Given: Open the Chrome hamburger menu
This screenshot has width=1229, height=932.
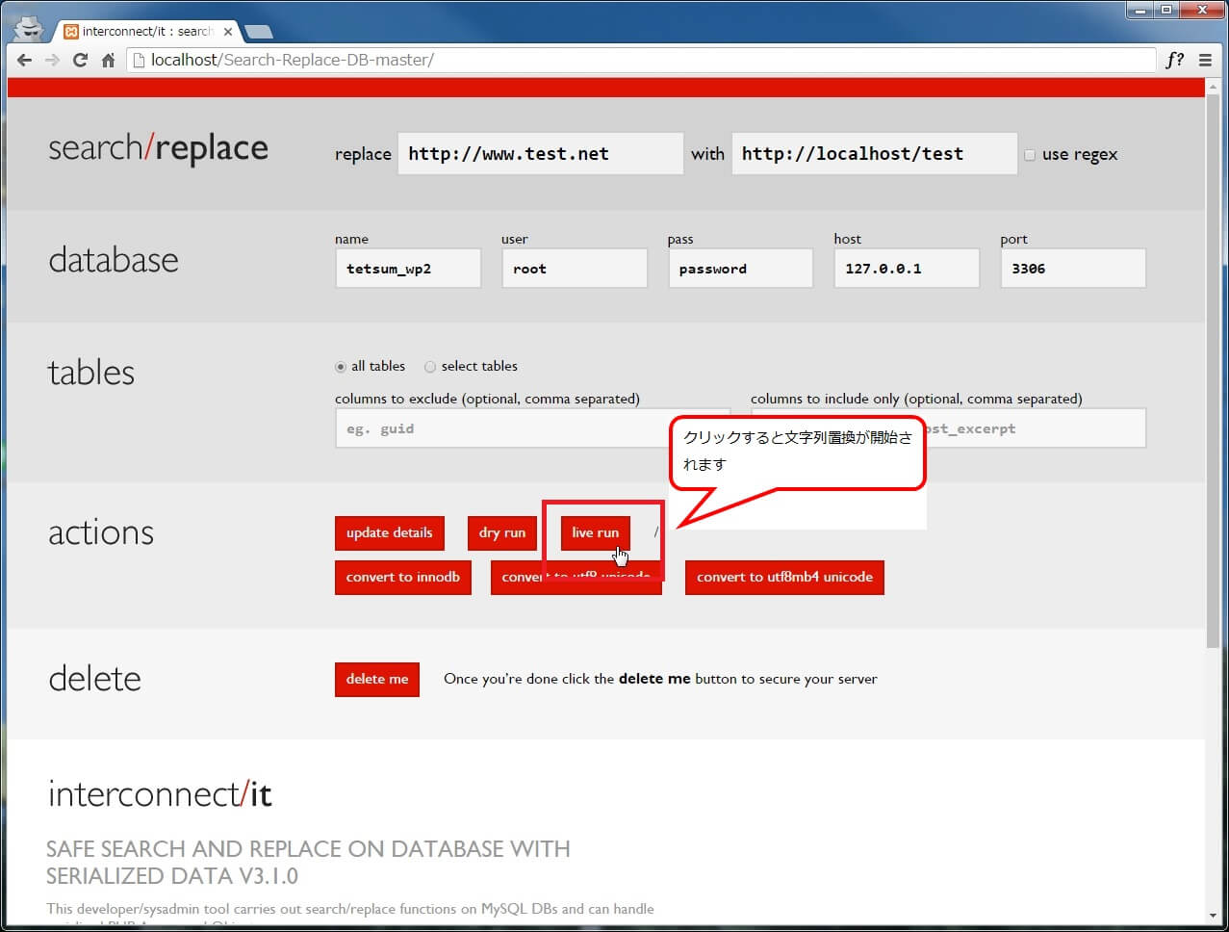Looking at the screenshot, I should pos(1205,60).
